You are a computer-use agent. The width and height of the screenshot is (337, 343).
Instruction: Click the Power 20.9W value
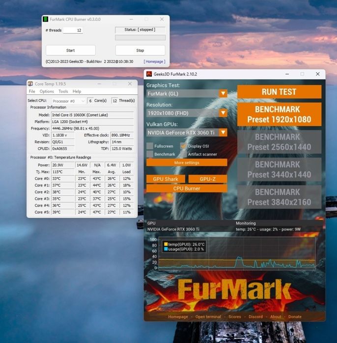[62, 165]
